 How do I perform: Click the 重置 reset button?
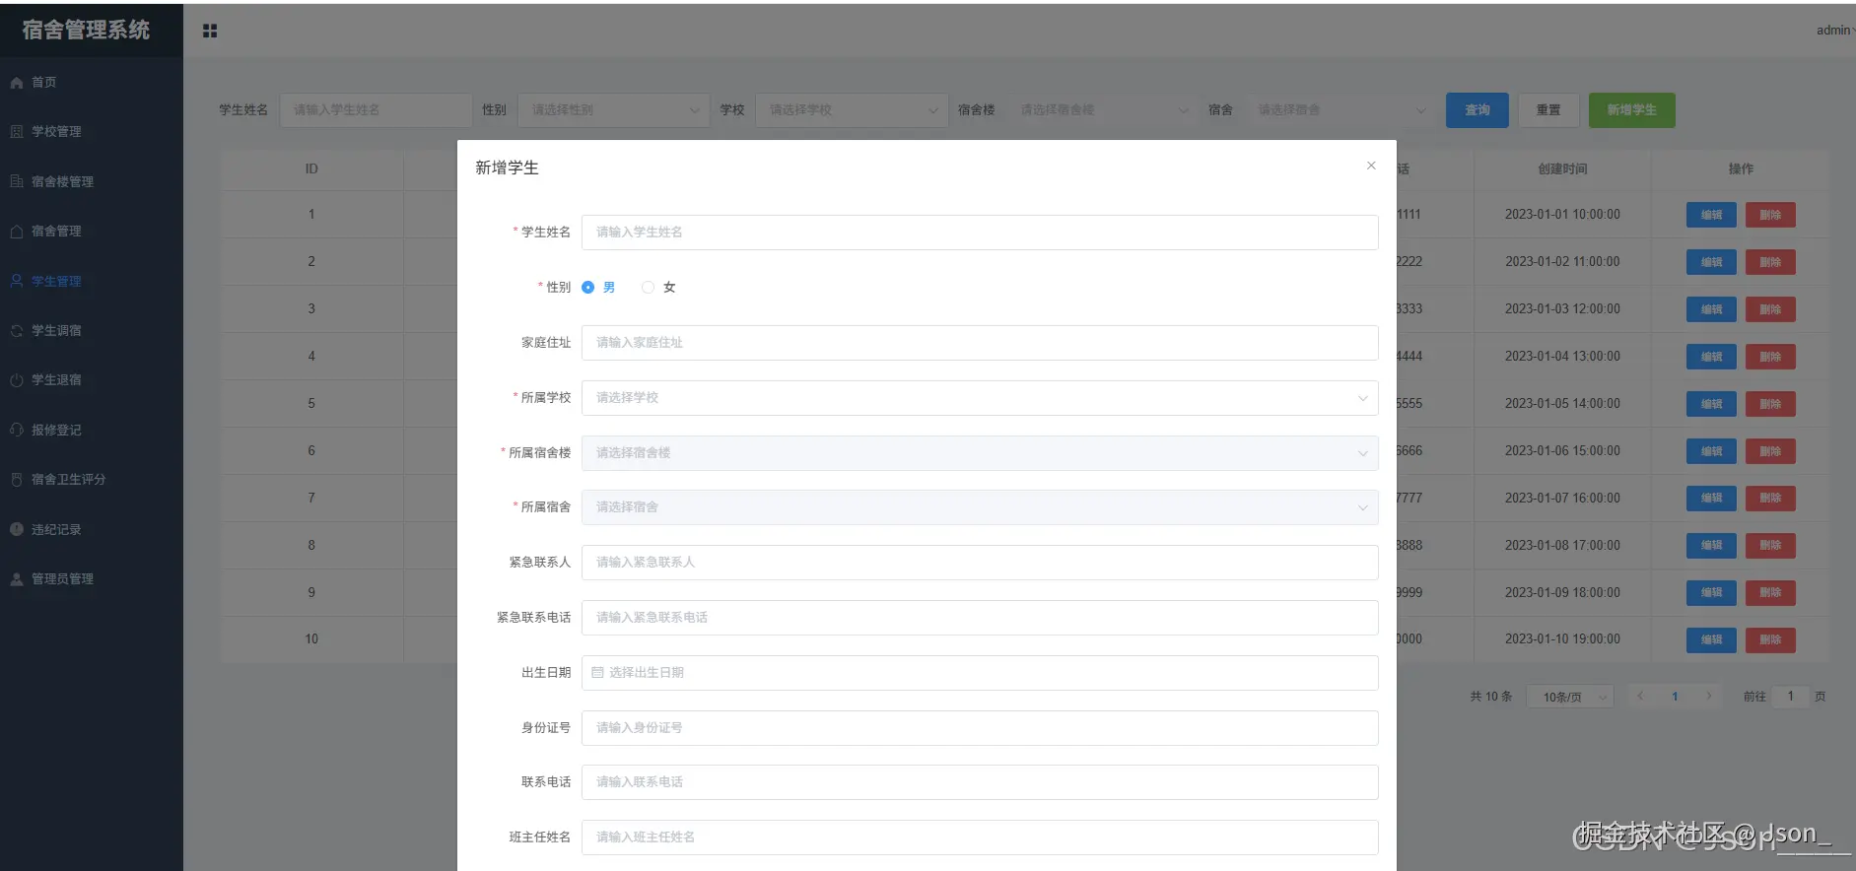click(x=1548, y=110)
